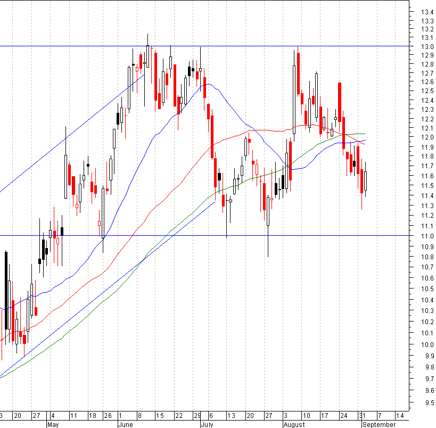The height and width of the screenshot is (428, 436).
Task: Click the 13.4 price axis label
Action: click(427, 12)
